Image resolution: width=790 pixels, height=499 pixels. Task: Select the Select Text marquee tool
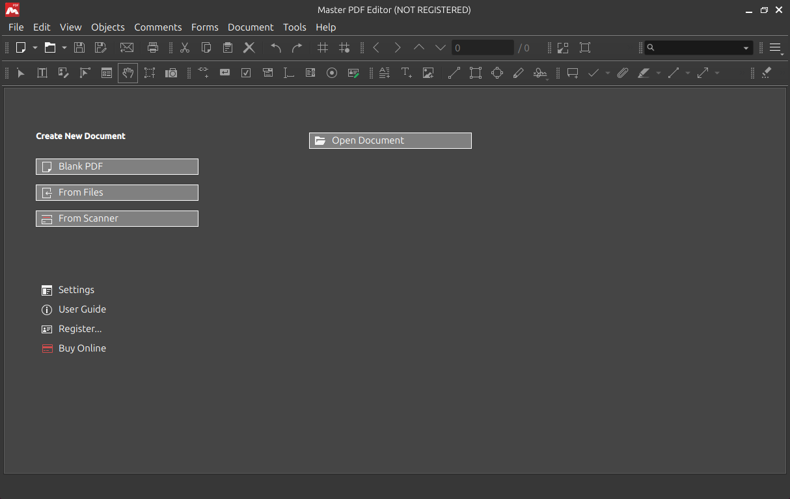click(x=150, y=73)
